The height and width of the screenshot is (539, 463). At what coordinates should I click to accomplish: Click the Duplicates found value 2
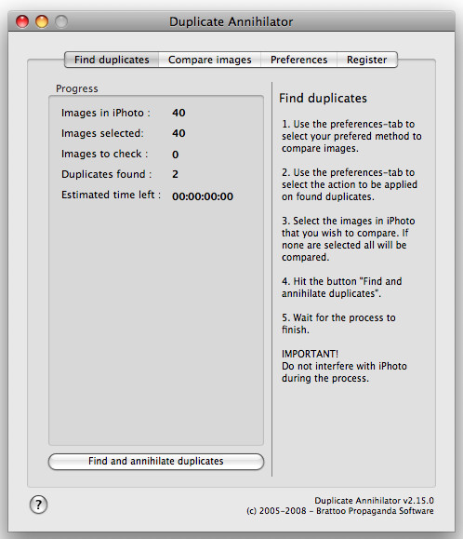pos(175,174)
